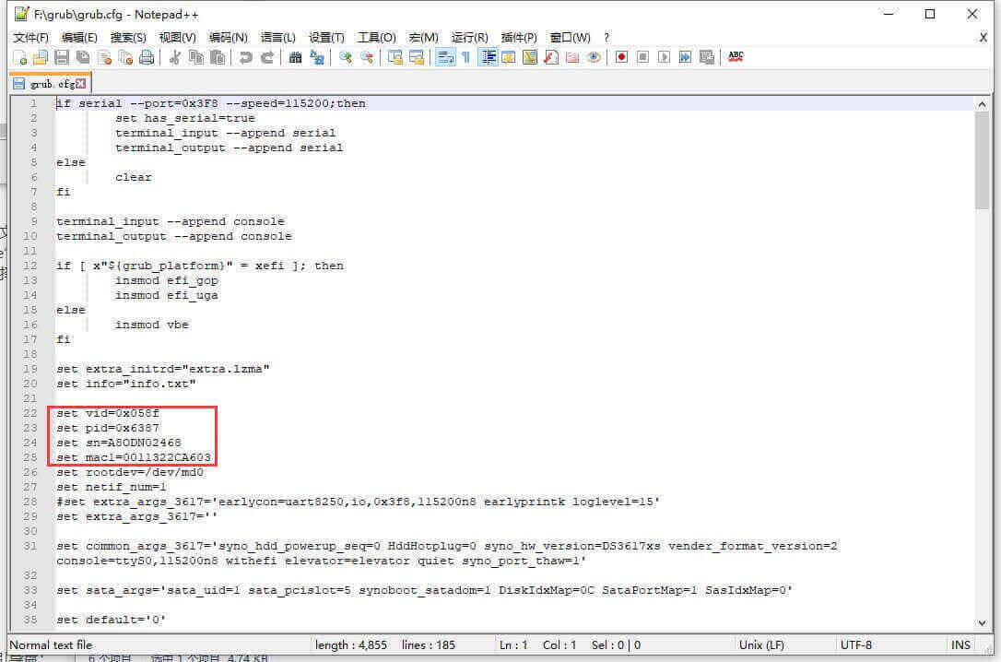
Task: Open the 编码(N) encoding menu
Action: point(228,37)
